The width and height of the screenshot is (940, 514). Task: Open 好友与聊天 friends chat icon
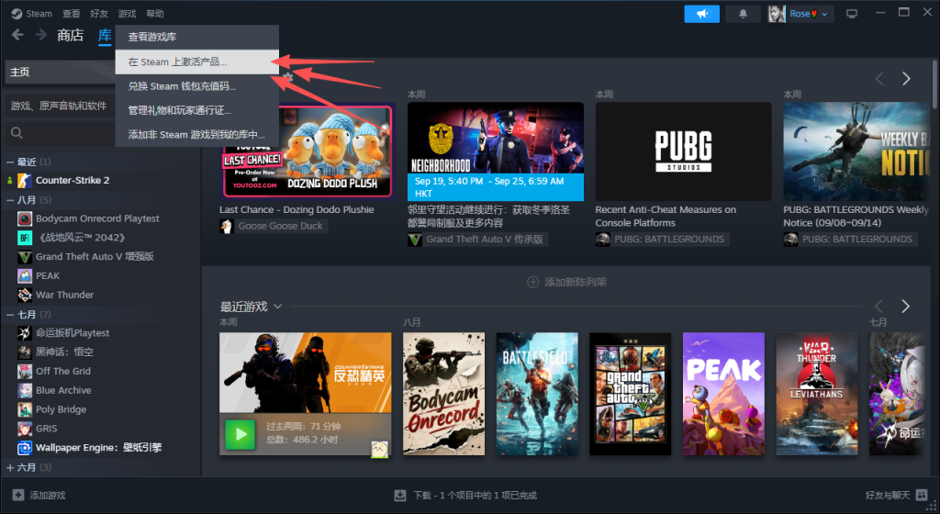click(x=922, y=496)
